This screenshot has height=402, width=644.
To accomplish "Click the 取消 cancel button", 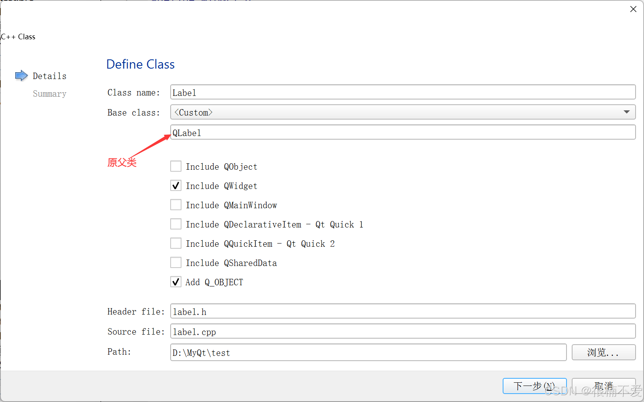I will pyautogui.click(x=603, y=386).
